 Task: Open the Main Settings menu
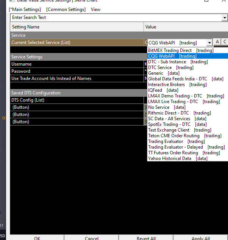[25, 9]
